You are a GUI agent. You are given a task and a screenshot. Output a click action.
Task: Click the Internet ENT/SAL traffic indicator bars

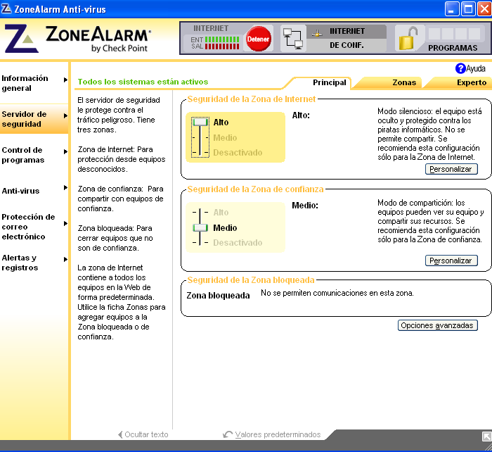pos(222,43)
